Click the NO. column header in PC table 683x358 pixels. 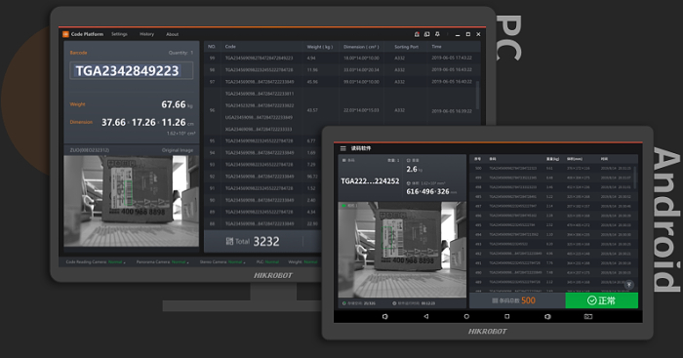(212, 47)
